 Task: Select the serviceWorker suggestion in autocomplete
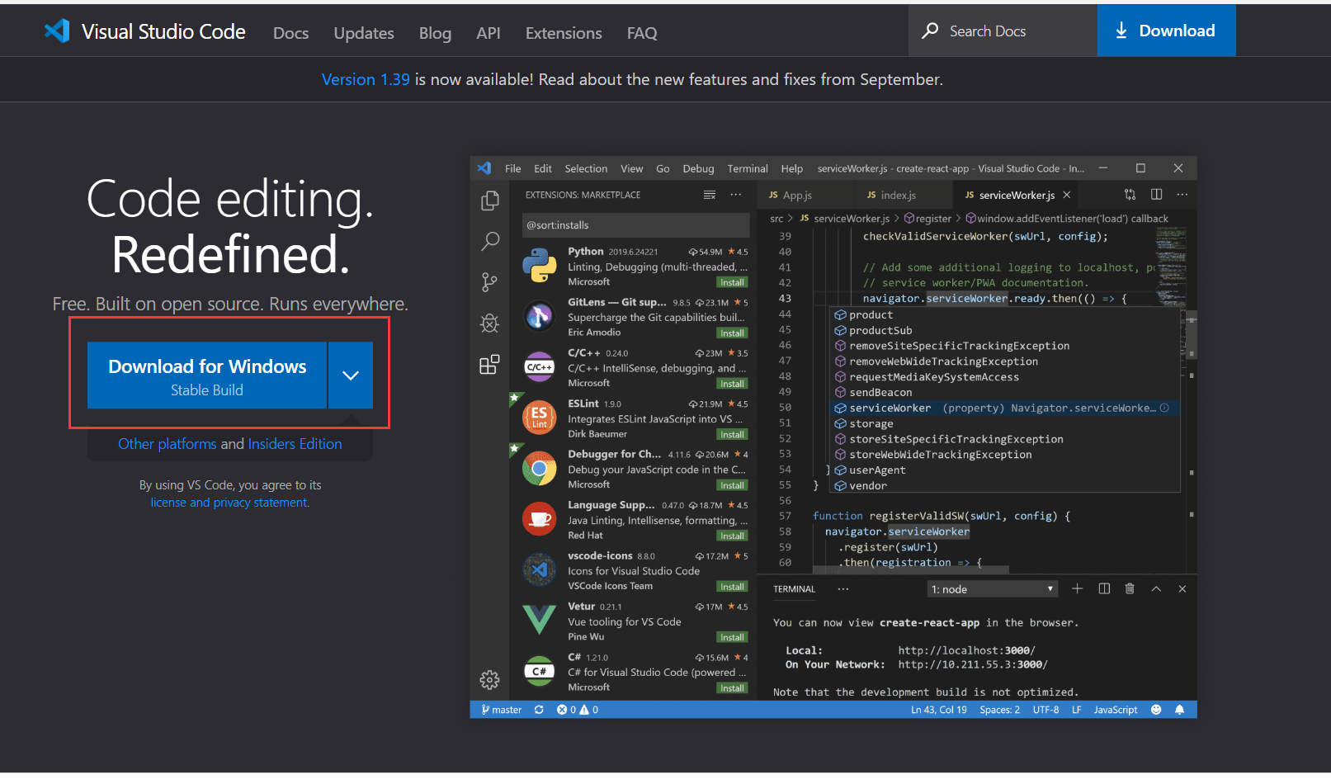coord(1004,409)
